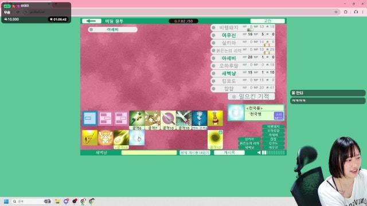Image resolution: width=367 pixels, height=206 pixels.
Task: Select the orange winged angel card
Action: click(x=106, y=138)
